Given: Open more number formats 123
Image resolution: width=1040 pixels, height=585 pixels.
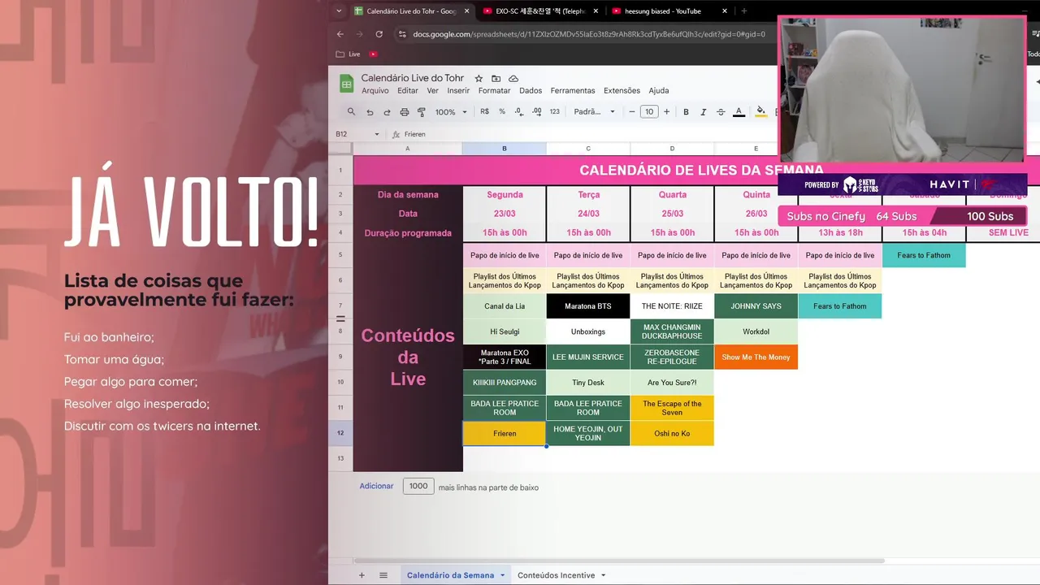Looking at the screenshot, I should point(554,112).
